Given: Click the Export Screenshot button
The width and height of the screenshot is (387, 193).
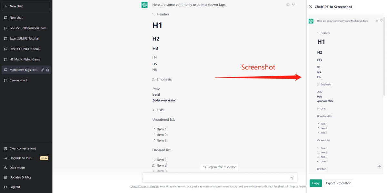Looking at the screenshot, I should pyautogui.click(x=338, y=183).
